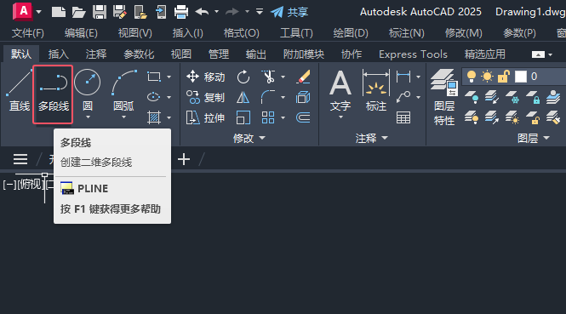566x314 pixels.
Task: Switch to the Insert (插入) ribbon tab
Action: [59, 54]
